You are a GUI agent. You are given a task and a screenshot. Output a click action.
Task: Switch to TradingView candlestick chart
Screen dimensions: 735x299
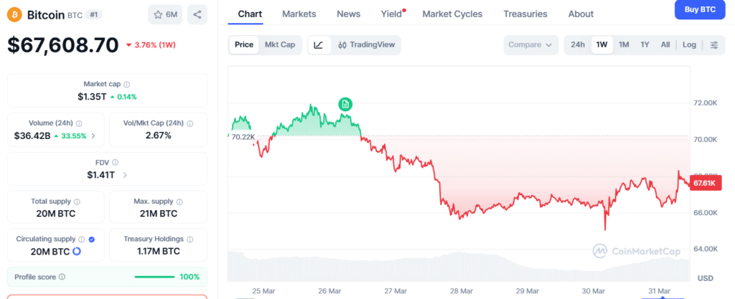pos(366,44)
